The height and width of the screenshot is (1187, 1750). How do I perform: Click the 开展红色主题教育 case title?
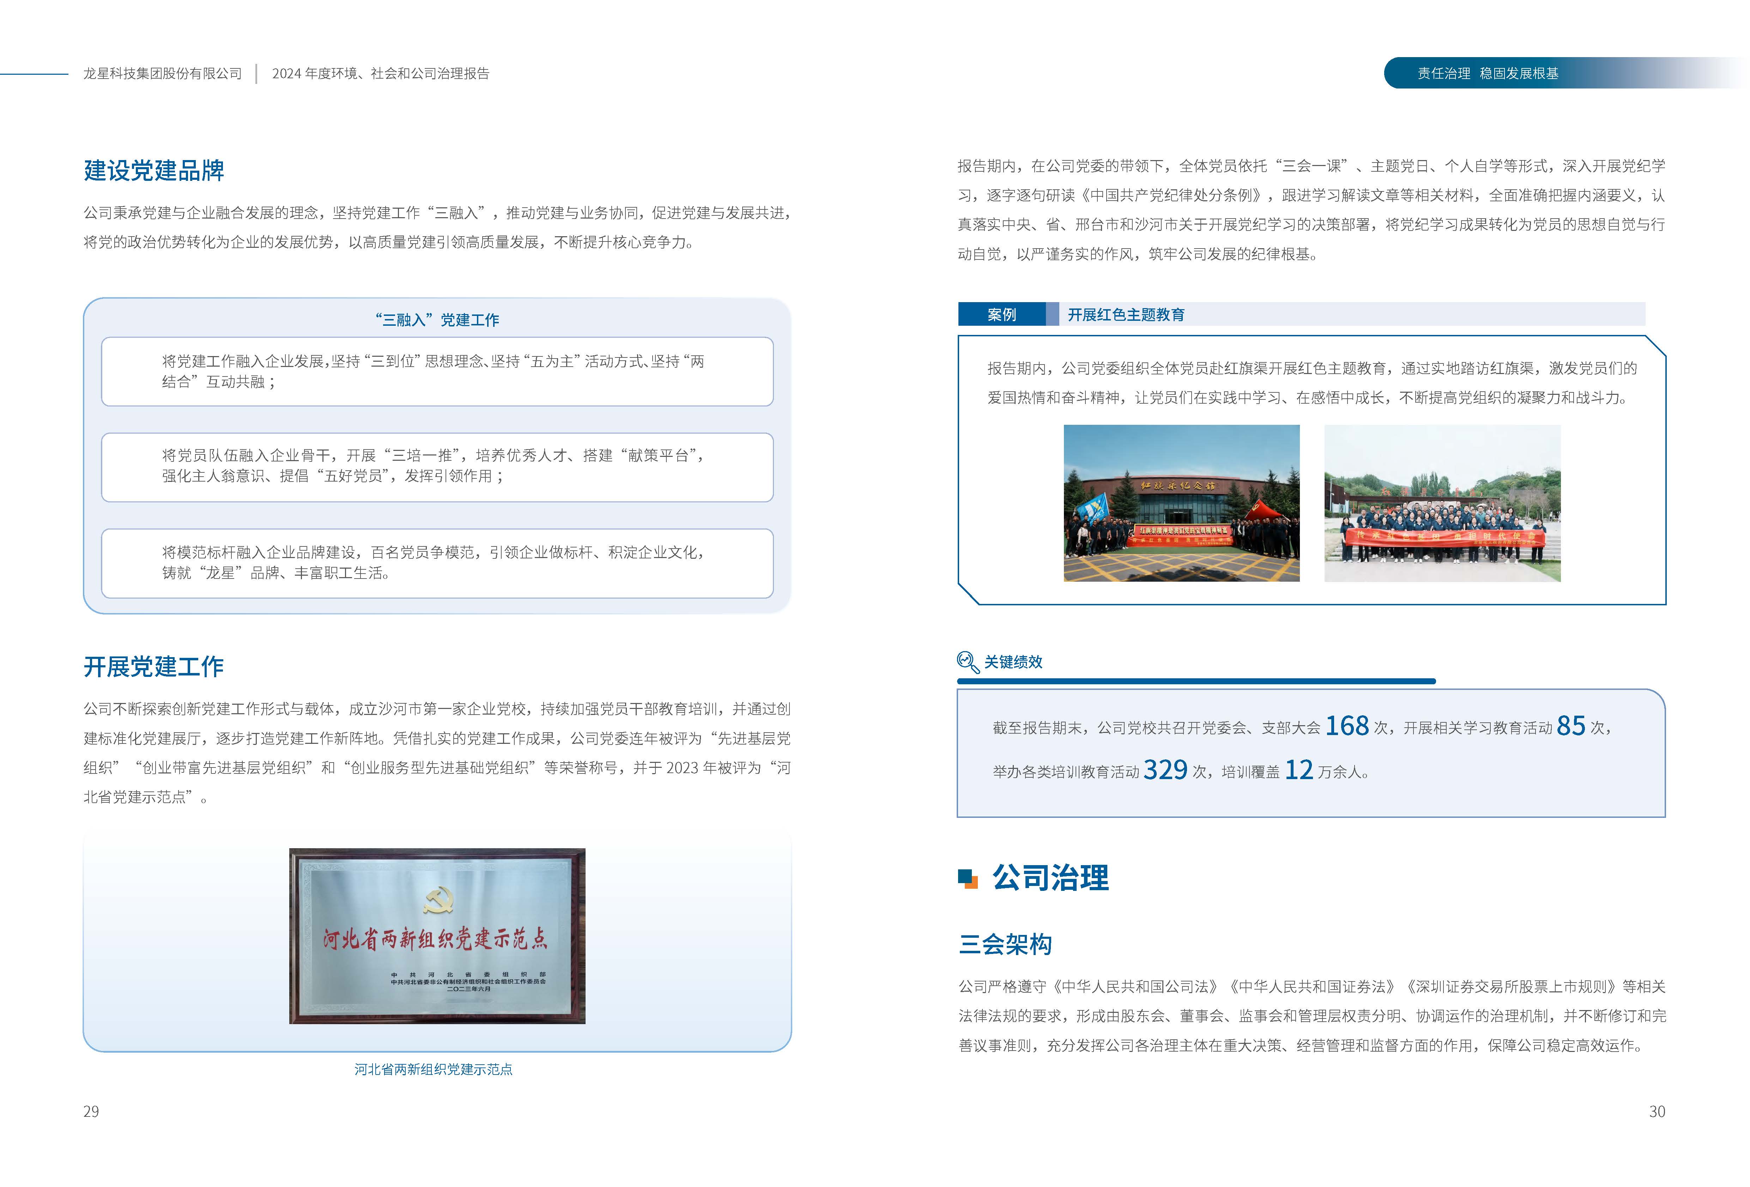tap(1126, 314)
